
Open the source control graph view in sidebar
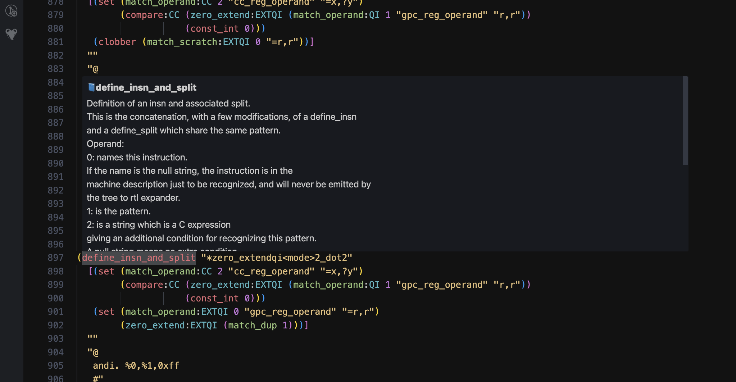click(x=11, y=11)
